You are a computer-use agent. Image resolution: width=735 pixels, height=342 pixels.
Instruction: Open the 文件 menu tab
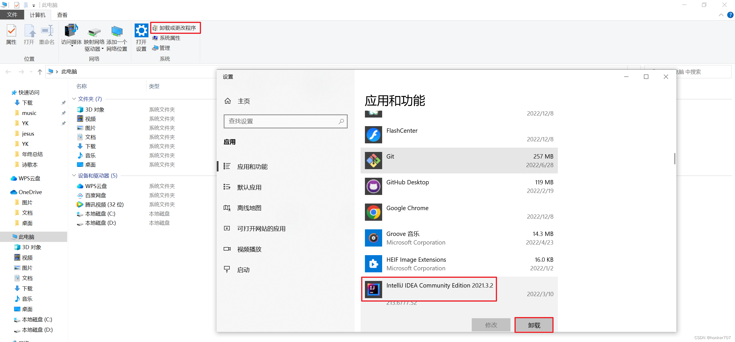click(x=12, y=15)
